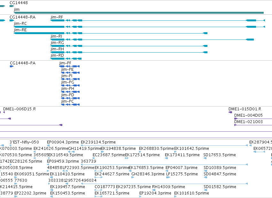272x198 pixels.
Task: Select the EC28126.5prime EST label
Action: click(x=26, y=161)
